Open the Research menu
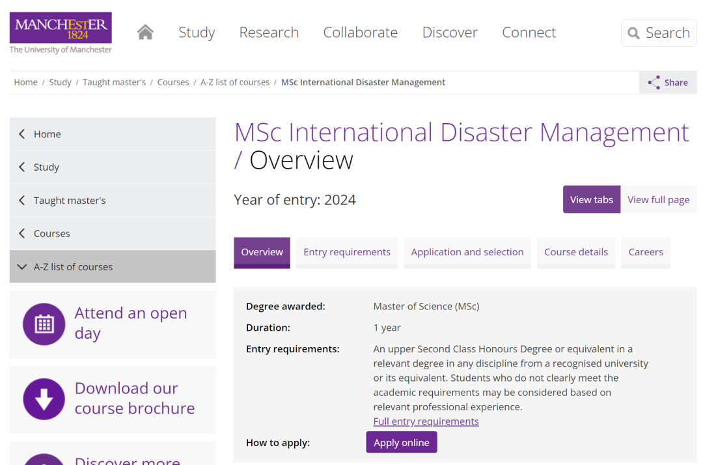This screenshot has height=465, width=703. (269, 33)
